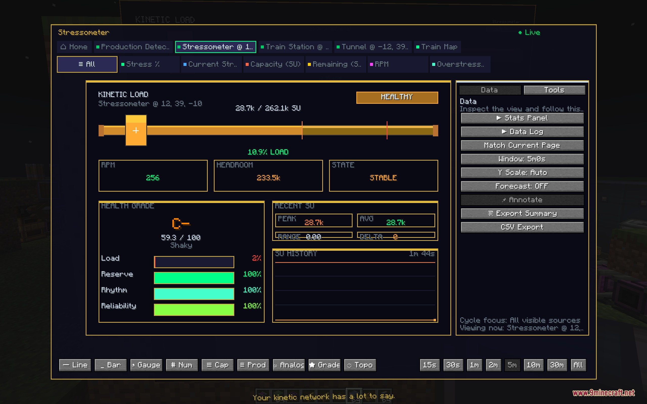The width and height of the screenshot is (647, 404).
Task: Toggle the RPM series
Action: (398, 64)
